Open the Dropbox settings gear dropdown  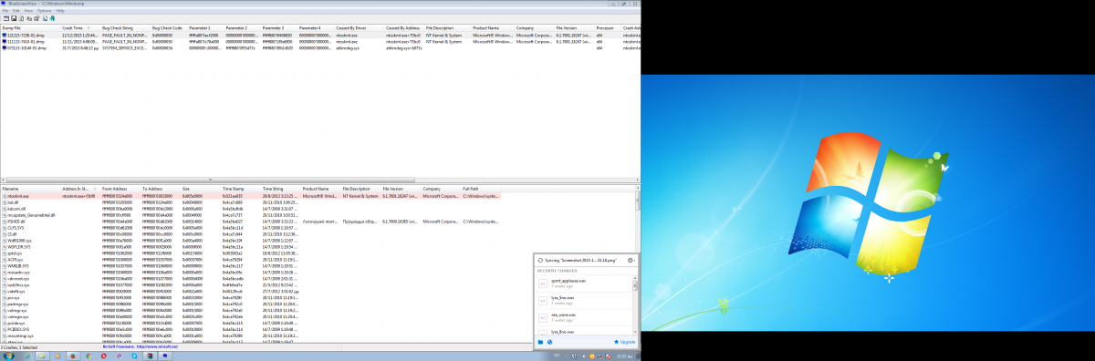631,260
